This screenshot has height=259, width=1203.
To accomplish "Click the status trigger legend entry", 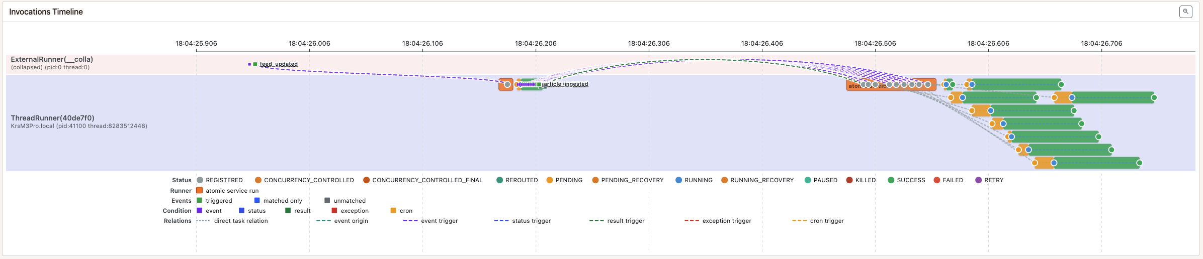I will tap(523, 221).
